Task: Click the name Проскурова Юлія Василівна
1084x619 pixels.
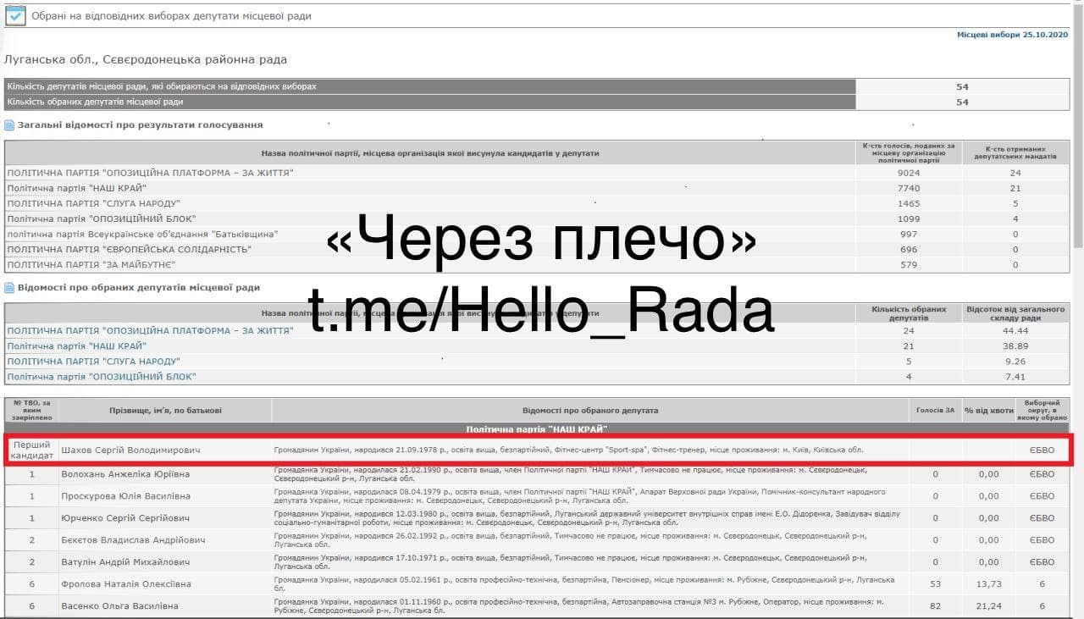Action: point(125,496)
